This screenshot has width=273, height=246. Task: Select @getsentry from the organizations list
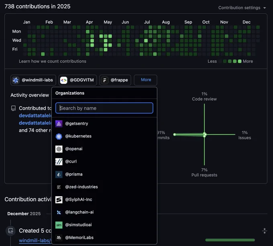(x=104, y=124)
